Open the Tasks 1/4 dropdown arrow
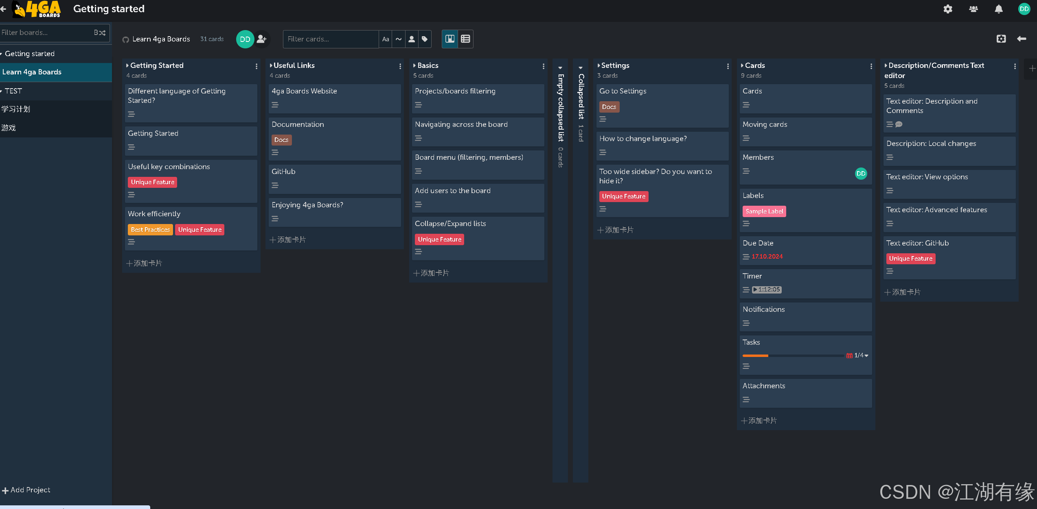 pyautogui.click(x=866, y=355)
